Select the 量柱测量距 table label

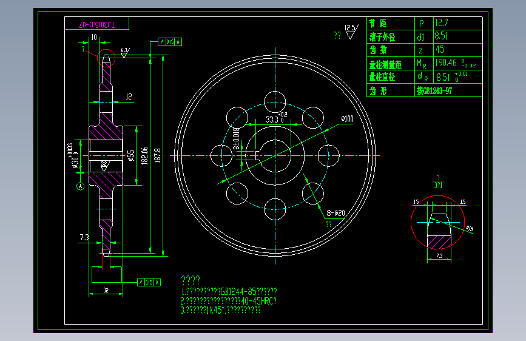tap(385, 64)
